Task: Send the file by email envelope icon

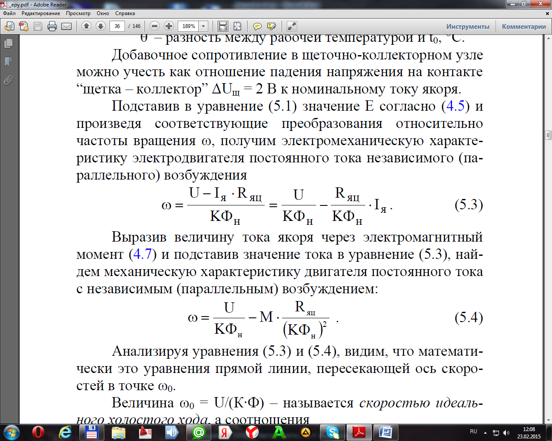Action: 66,26
